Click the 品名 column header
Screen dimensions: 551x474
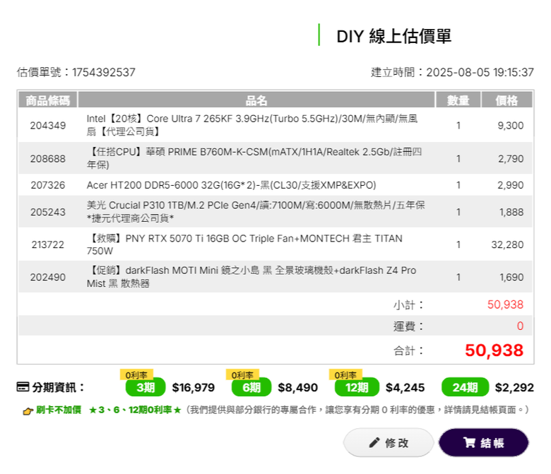(x=256, y=100)
